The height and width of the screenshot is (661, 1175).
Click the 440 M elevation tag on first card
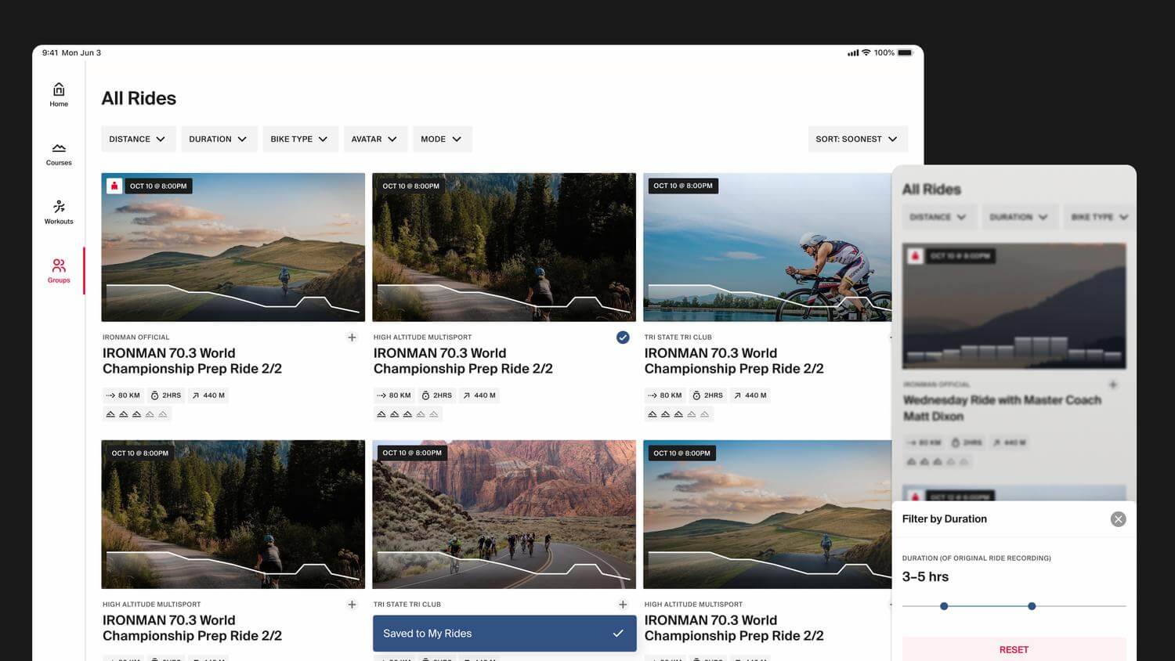[x=208, y=396]
